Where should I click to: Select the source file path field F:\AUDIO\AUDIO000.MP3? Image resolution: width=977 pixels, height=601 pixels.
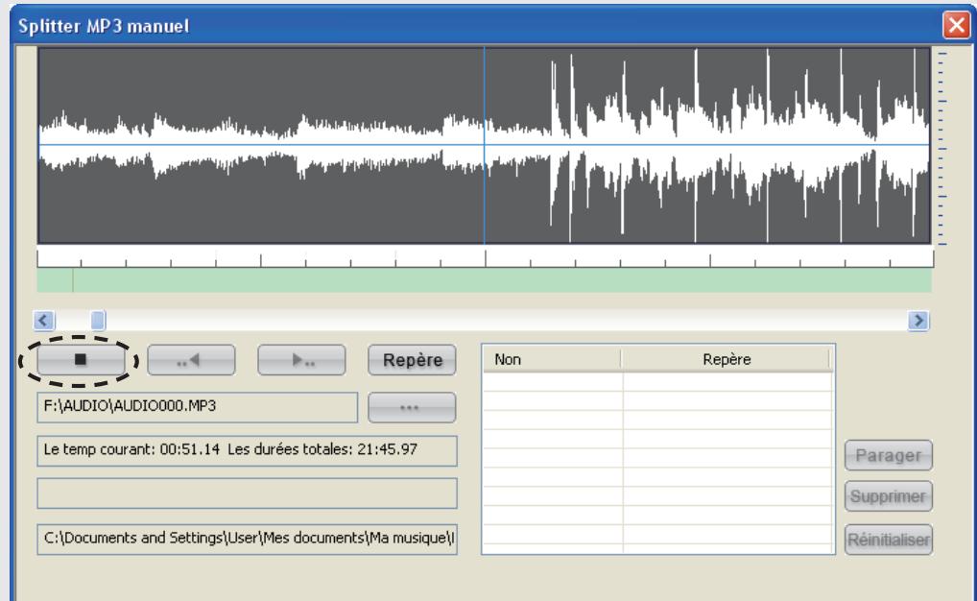coord(198,407)
